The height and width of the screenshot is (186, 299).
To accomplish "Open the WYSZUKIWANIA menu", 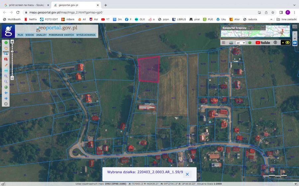I will coord(86,35).
